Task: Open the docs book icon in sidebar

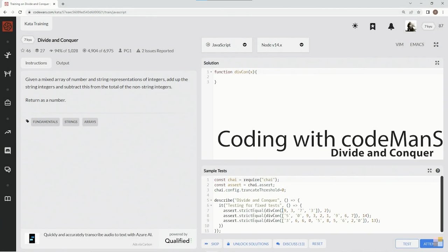Action: (7, 199)
